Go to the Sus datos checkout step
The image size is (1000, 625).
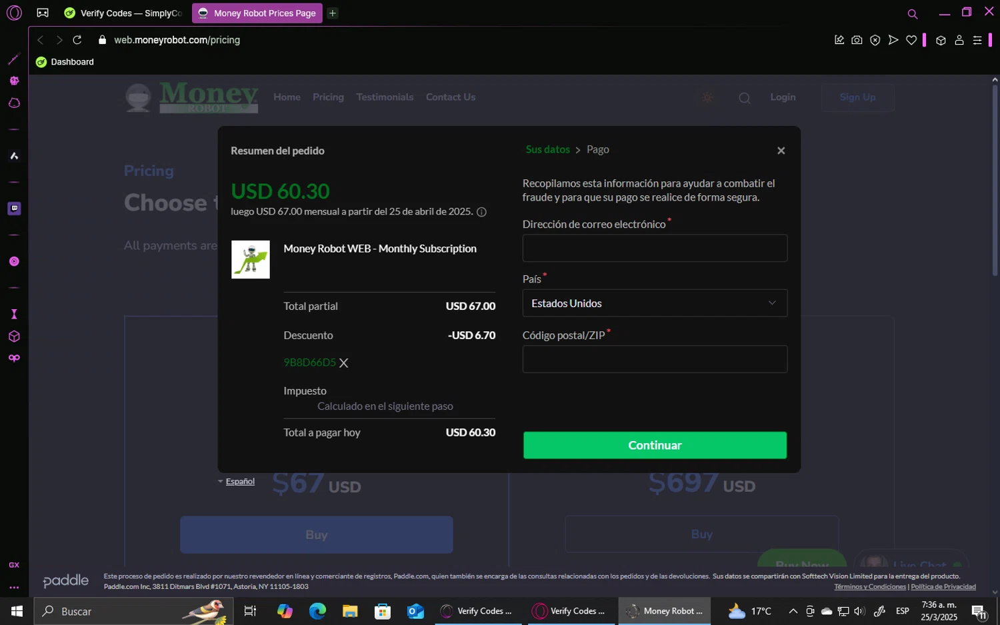pyautogui.click(x=547, y=149)
